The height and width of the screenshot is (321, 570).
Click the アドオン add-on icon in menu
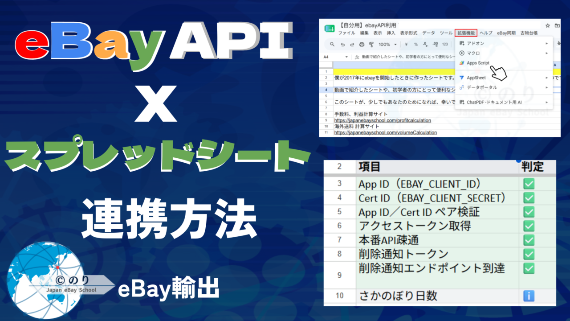[x=462, y=43]
